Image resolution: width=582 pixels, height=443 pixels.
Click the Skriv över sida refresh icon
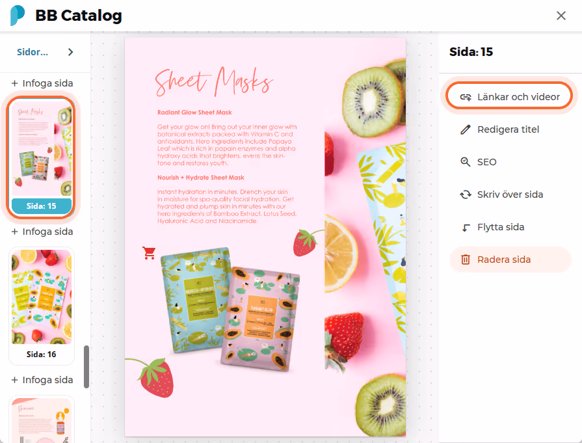click(x=466, y=195)
